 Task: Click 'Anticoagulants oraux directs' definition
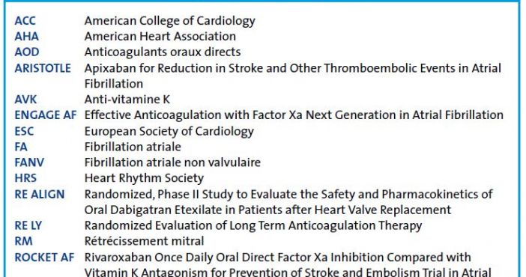click(163, 52)
